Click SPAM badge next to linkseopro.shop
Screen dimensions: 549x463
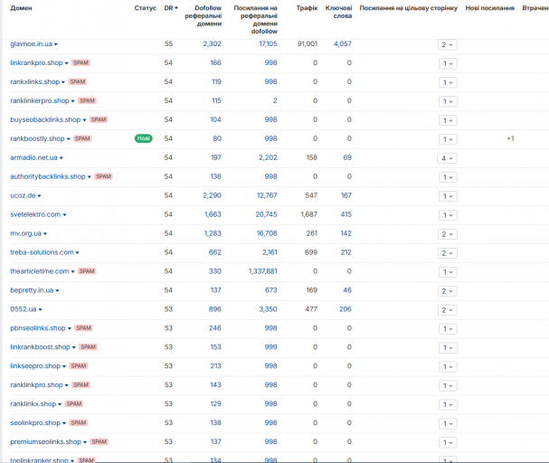[x=78, y=366]
